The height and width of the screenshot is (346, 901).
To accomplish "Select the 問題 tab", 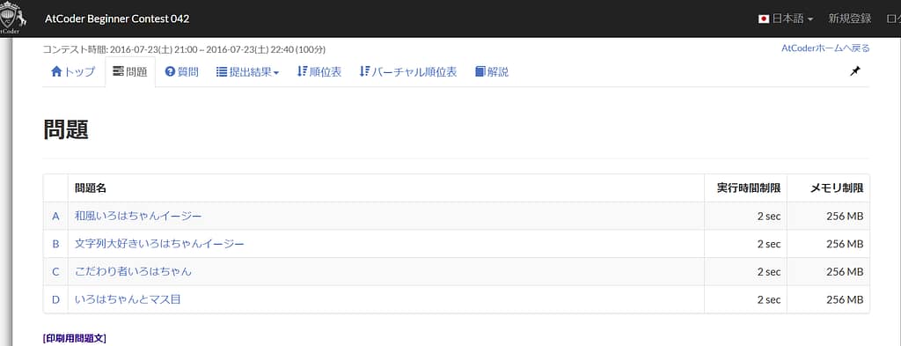I will (x=130, y=72).
